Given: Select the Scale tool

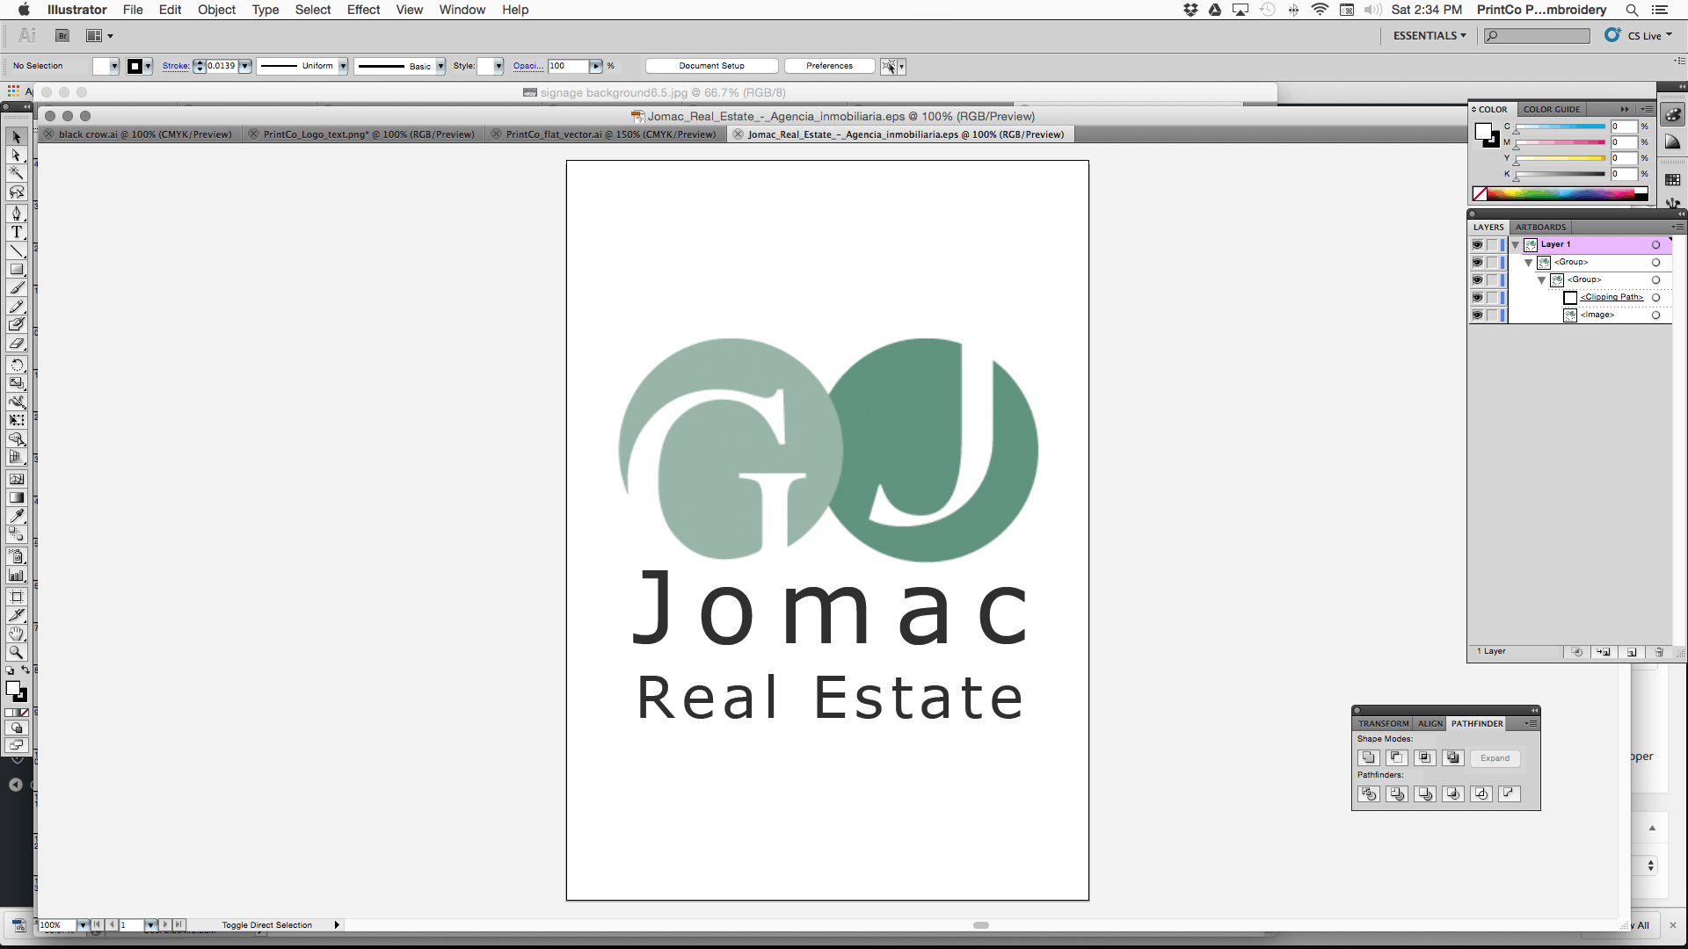Looking at the screenshot, I should pos(16,383).
